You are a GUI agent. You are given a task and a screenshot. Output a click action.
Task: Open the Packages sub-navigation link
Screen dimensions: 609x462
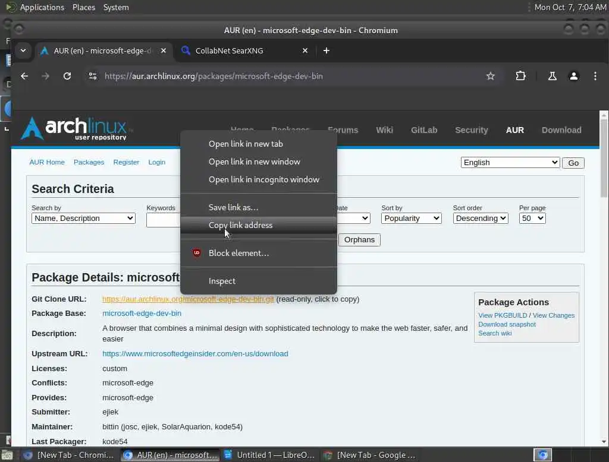(89, 162)
